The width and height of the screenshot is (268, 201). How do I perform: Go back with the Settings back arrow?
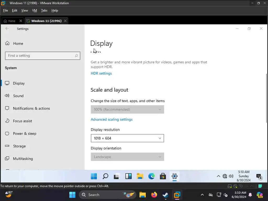7,29
